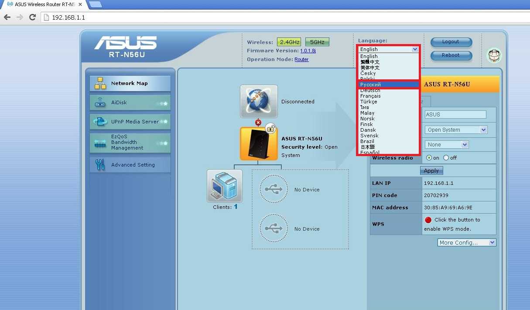
Task: Click the MAC address 30:85:A9:69:A6:9E
Action: [448, 208]
